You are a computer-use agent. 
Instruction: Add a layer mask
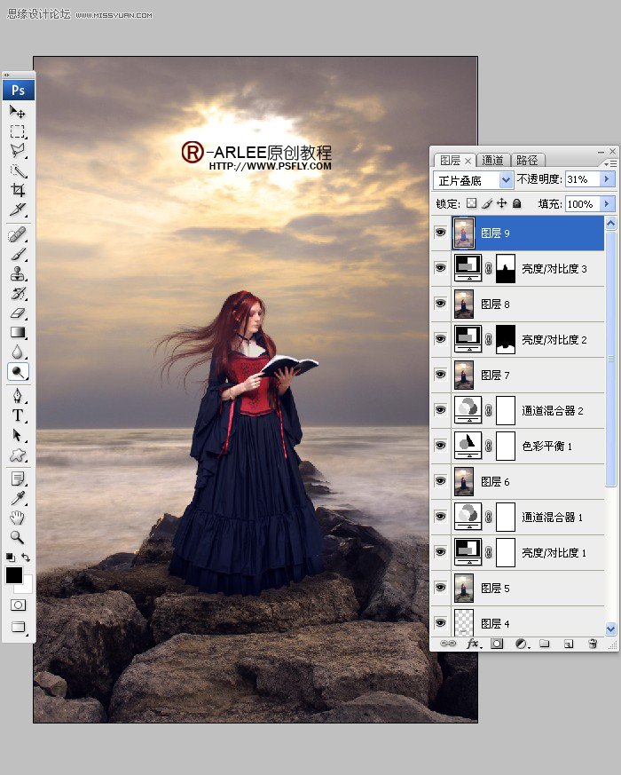[497, 644]
